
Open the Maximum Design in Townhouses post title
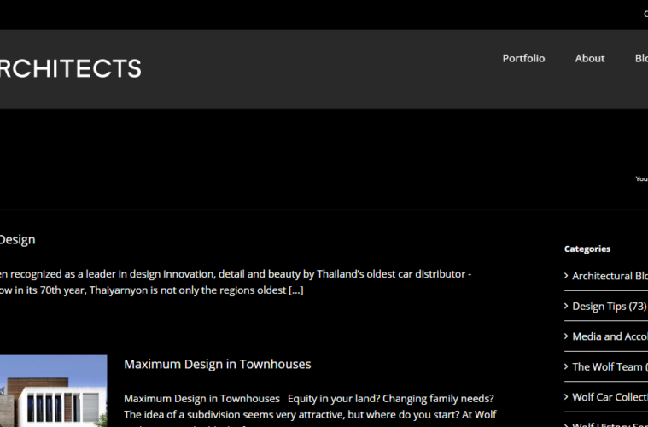coord(218,364)
